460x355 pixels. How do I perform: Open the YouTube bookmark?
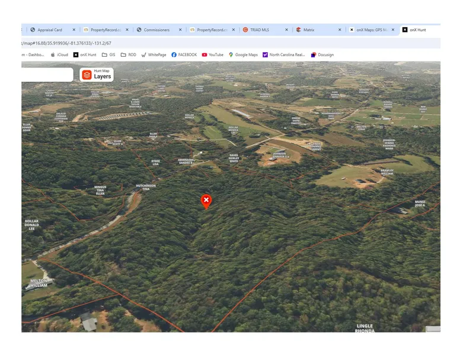[212, 54]
